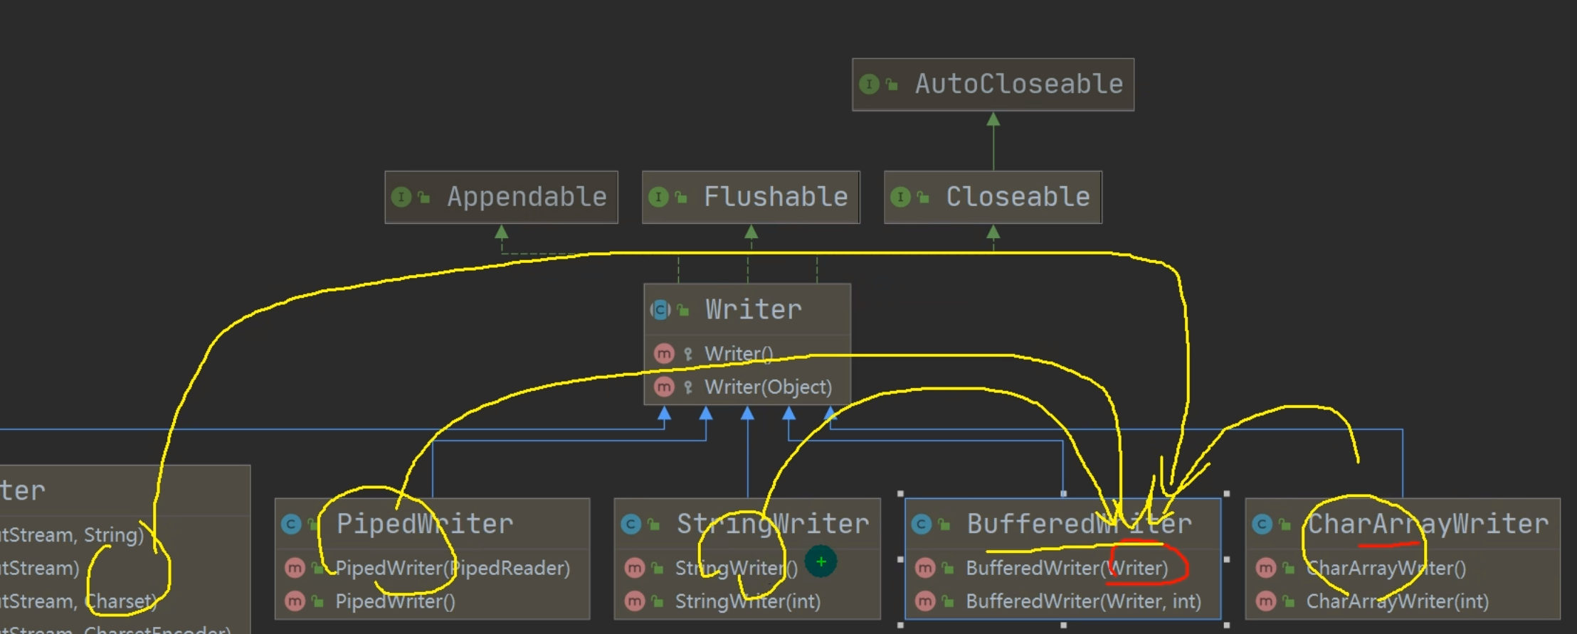Screen dimensions: 1577x634
Task: Click method icon of StringWriter() row
Action: [x=635, y=568]
